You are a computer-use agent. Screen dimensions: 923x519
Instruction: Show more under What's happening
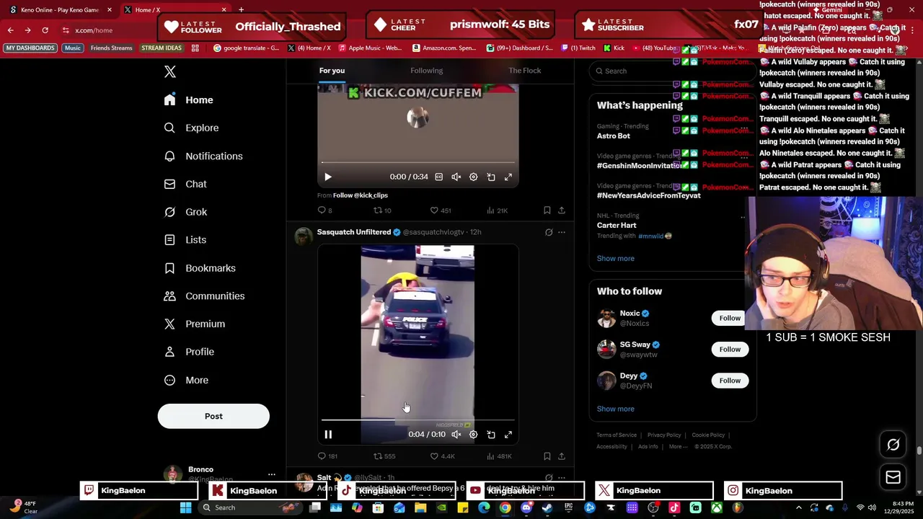pyautogui.click(x=615, y=259)
